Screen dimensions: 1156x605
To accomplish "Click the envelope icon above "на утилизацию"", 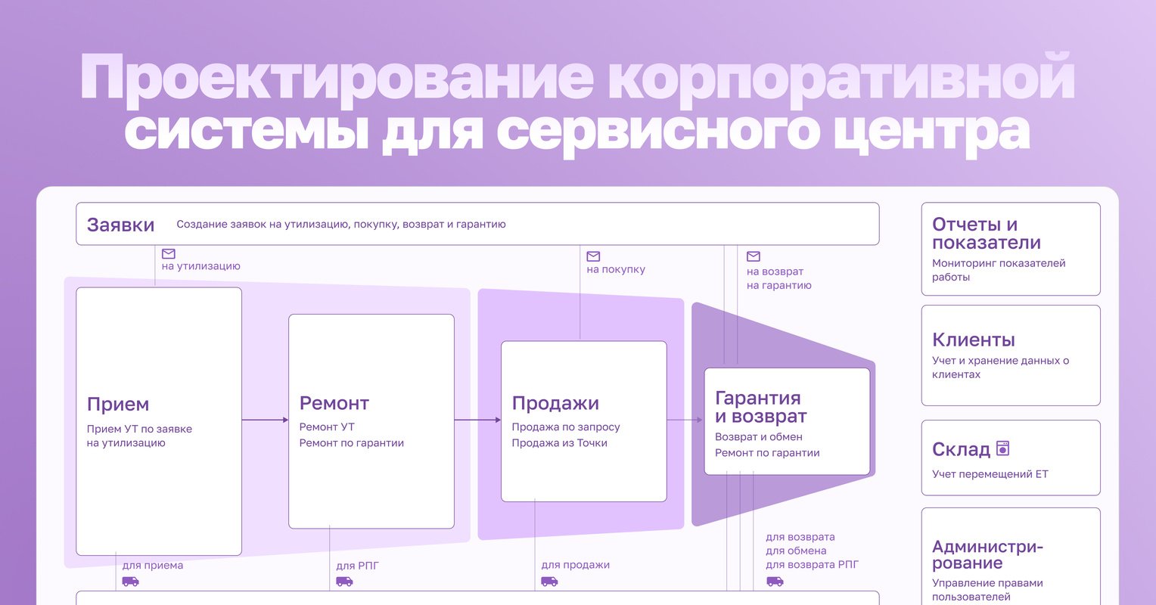I will coord(169,254).
